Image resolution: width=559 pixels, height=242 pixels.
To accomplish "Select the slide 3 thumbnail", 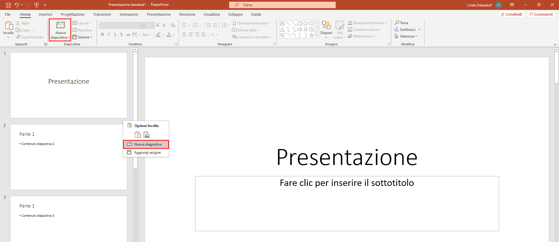I will click(69, 219).
